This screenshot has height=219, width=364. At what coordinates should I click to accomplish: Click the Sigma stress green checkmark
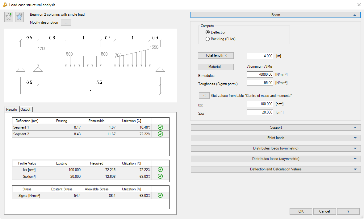point(160,196)
